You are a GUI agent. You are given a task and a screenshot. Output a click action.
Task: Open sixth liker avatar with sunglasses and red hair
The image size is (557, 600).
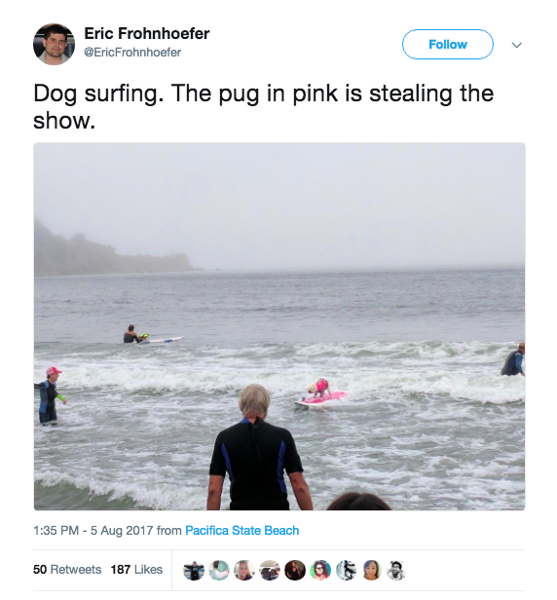tap(320, 570)
